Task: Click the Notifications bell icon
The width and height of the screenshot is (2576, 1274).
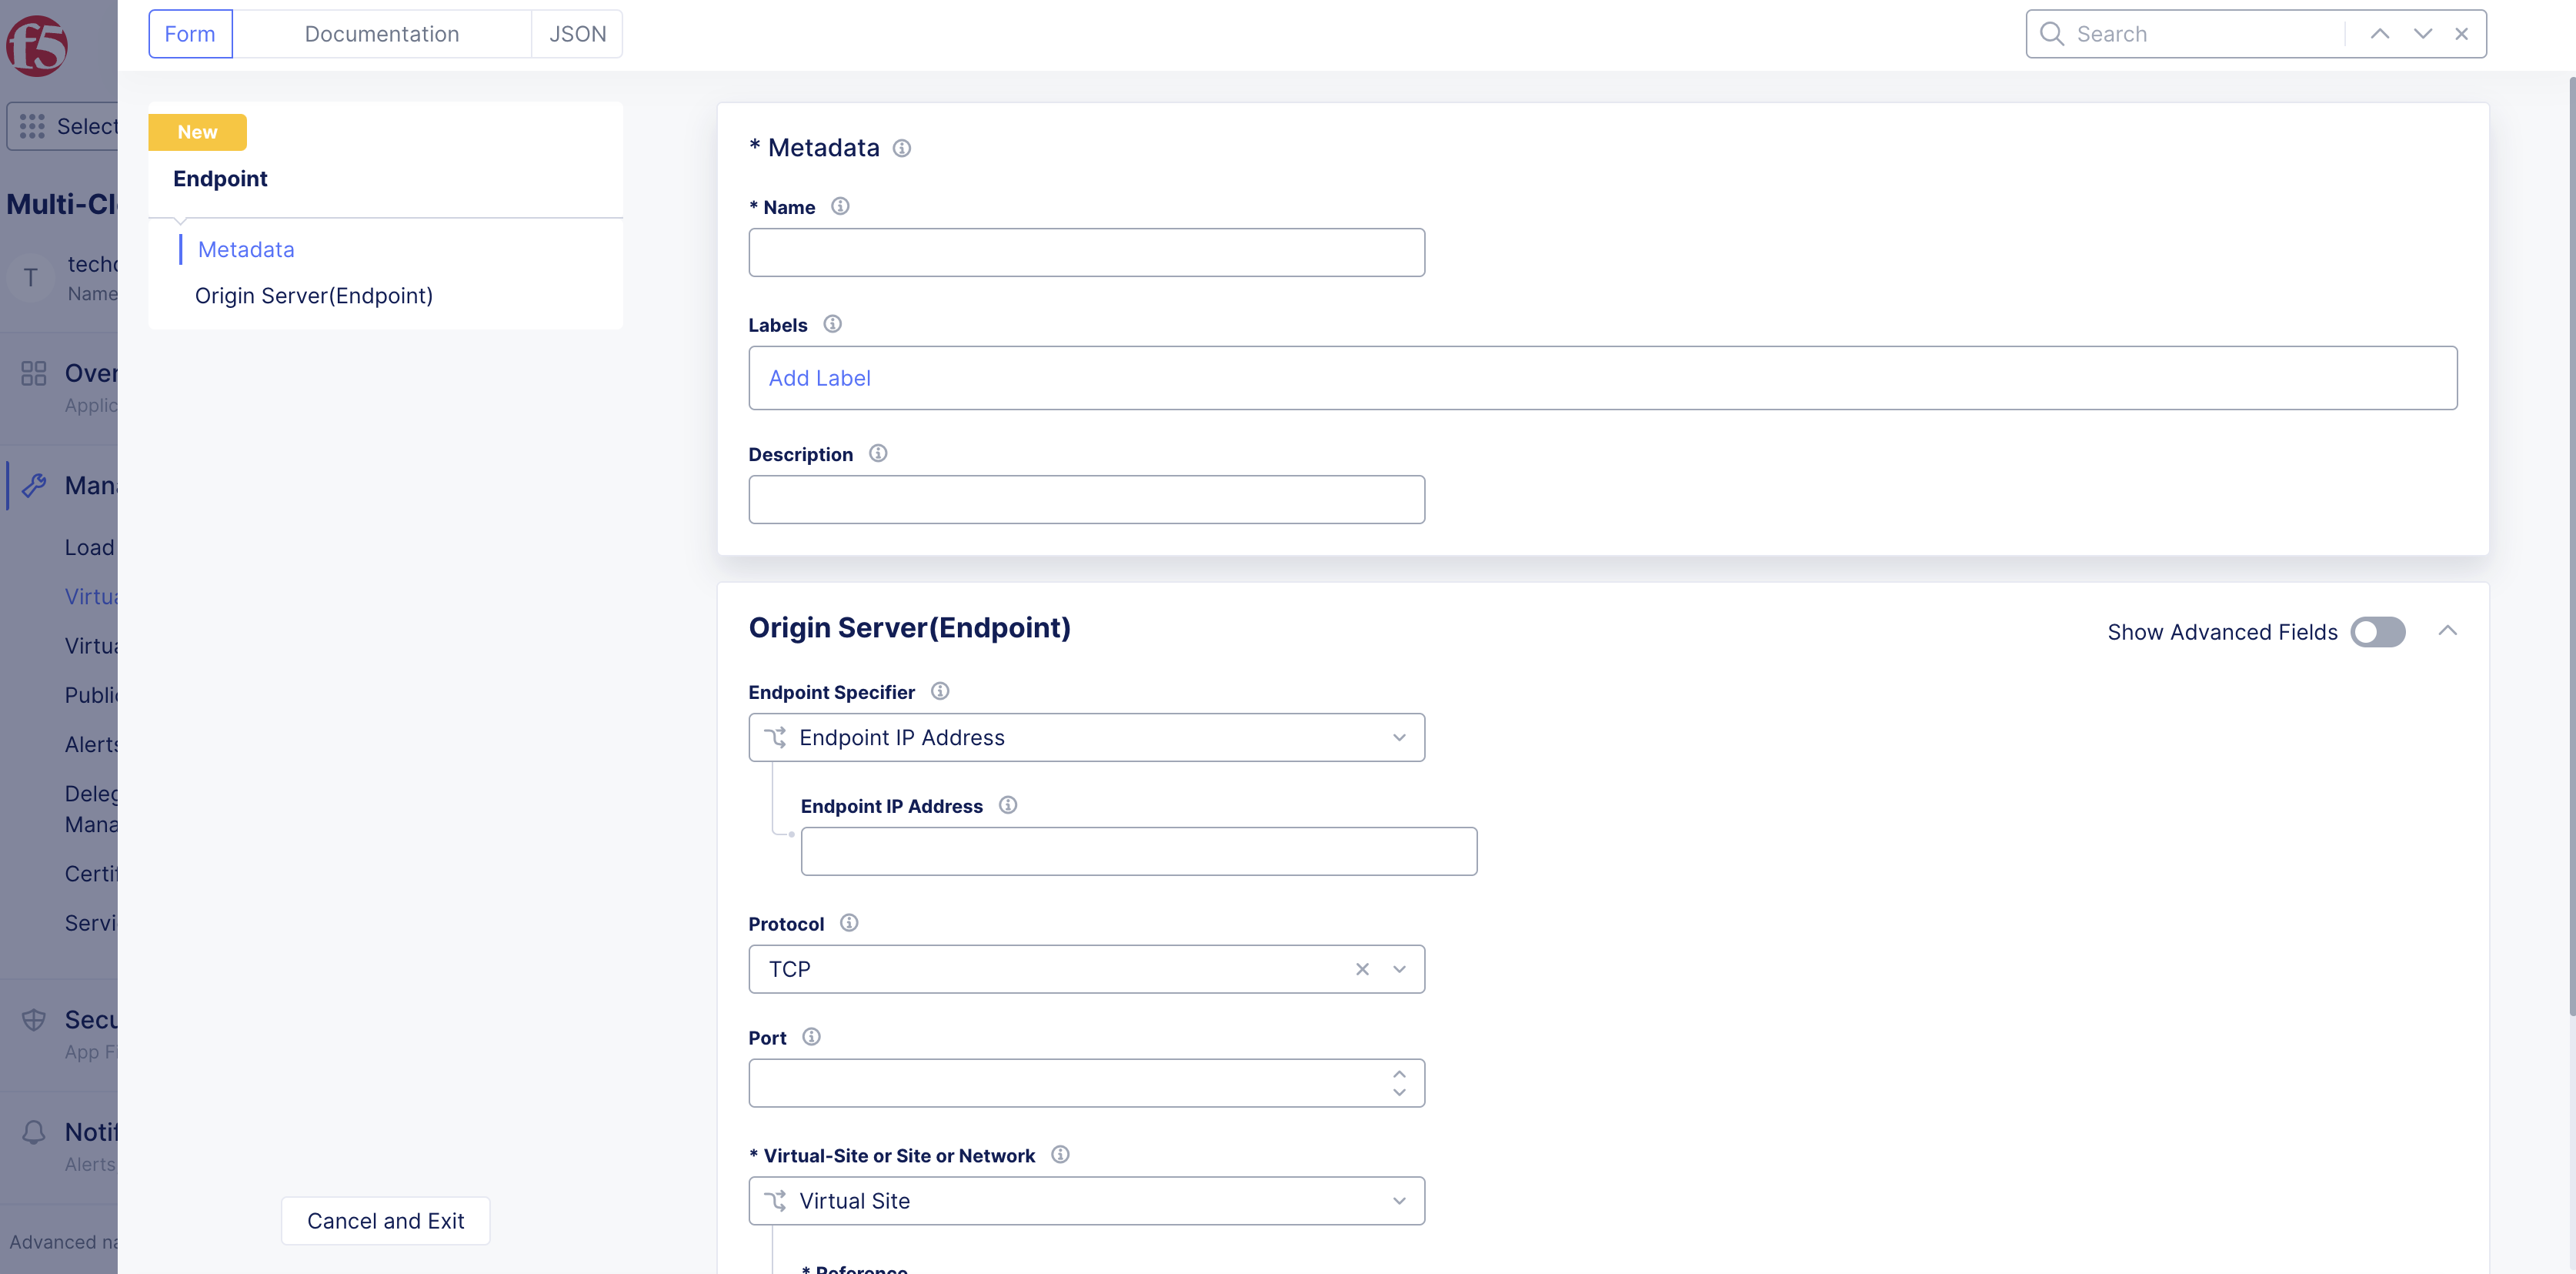Action: tap(33, 1131)
